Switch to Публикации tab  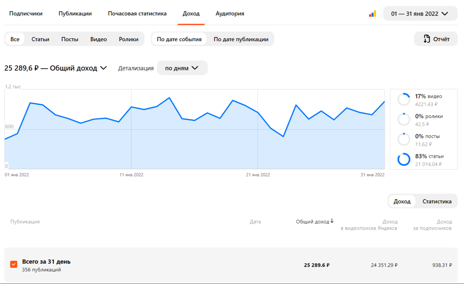[x=75, y=14]
